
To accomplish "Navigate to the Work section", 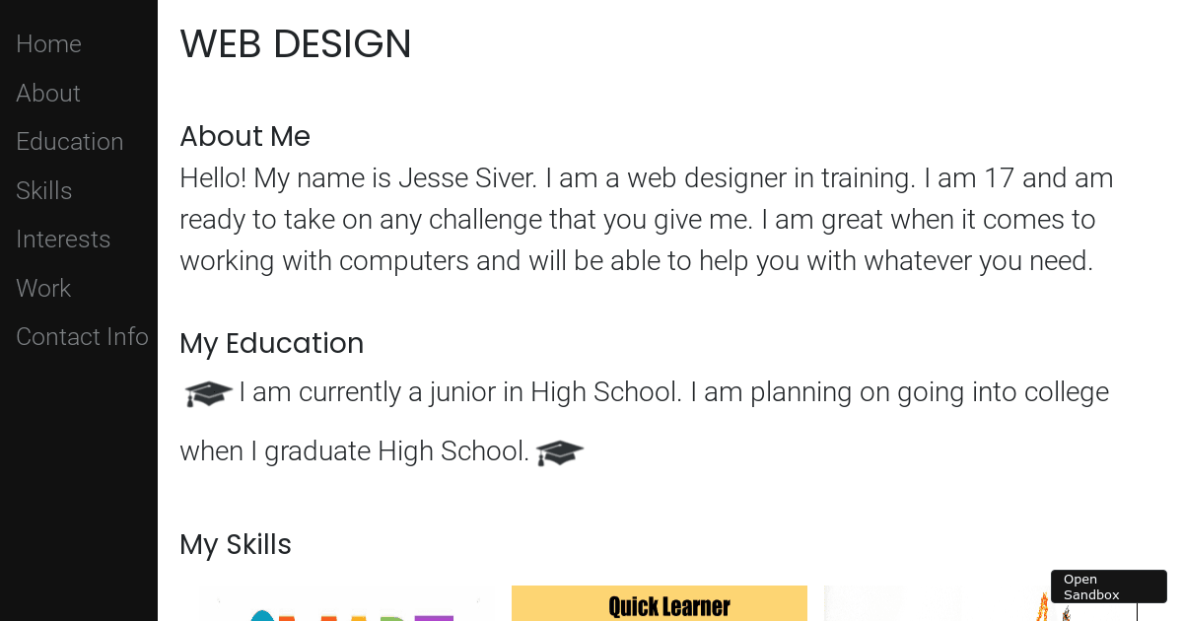I will (x=42, y=288).
